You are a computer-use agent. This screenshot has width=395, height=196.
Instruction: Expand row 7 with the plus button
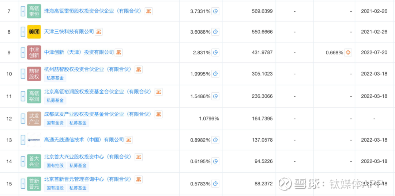click(23, 11)
